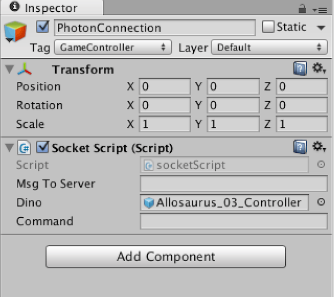The image size is (334, 297).
Task: Open Transform component help reference
Action: point(300,68)
